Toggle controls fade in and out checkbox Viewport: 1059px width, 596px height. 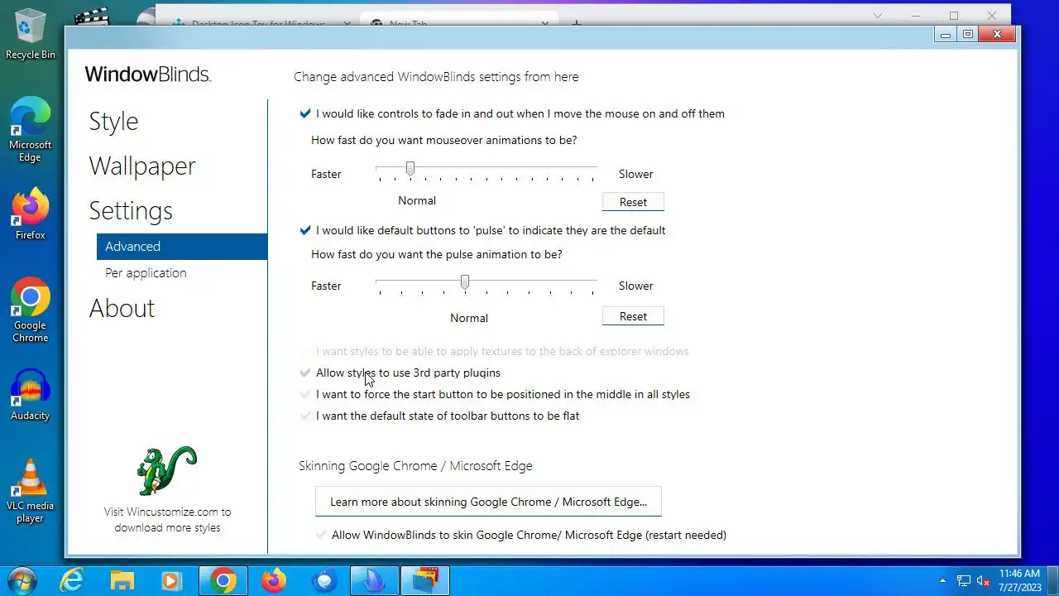[x=305, y=113]
